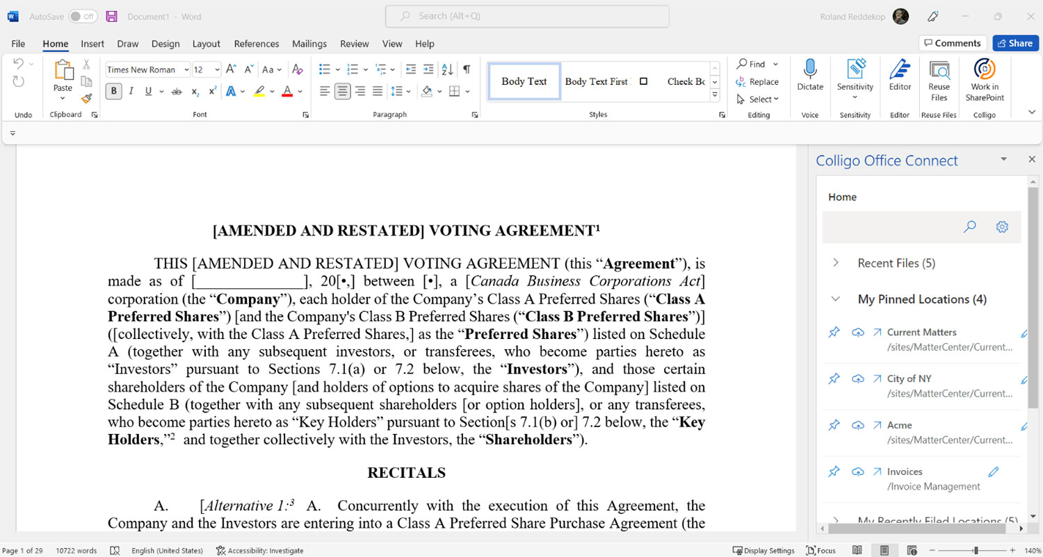Align text to the left

point(325,92)
